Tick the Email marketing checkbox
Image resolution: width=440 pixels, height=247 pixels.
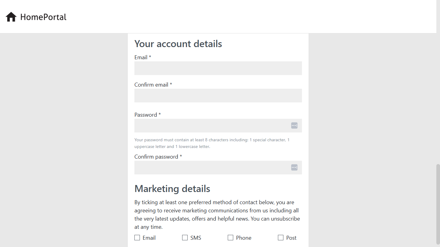coord(137,238)
